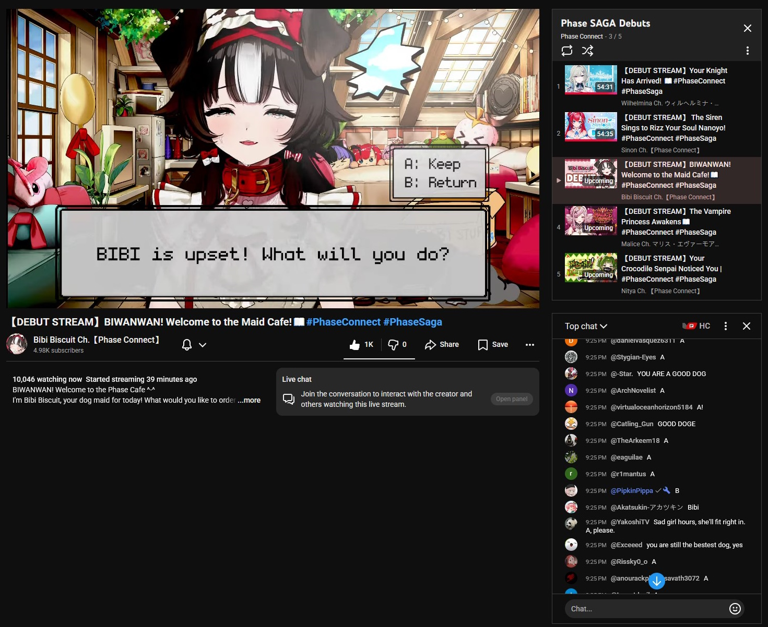This screenshot has width=768, height=627.
Task: Click #PhaseConnect hashtag in title
Action: click(x=344, y=322)
